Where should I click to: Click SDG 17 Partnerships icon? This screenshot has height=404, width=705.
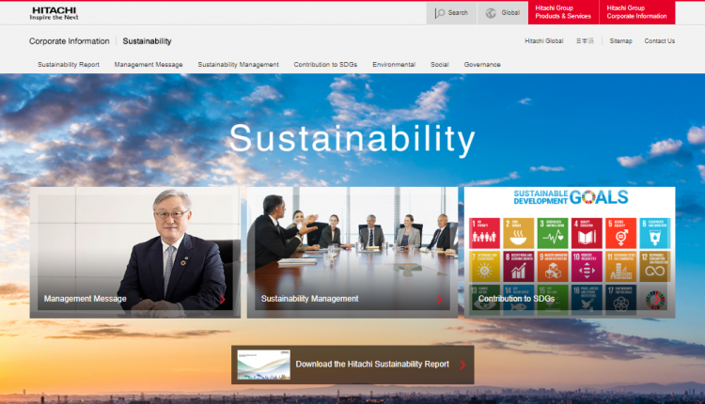point(621,300)
